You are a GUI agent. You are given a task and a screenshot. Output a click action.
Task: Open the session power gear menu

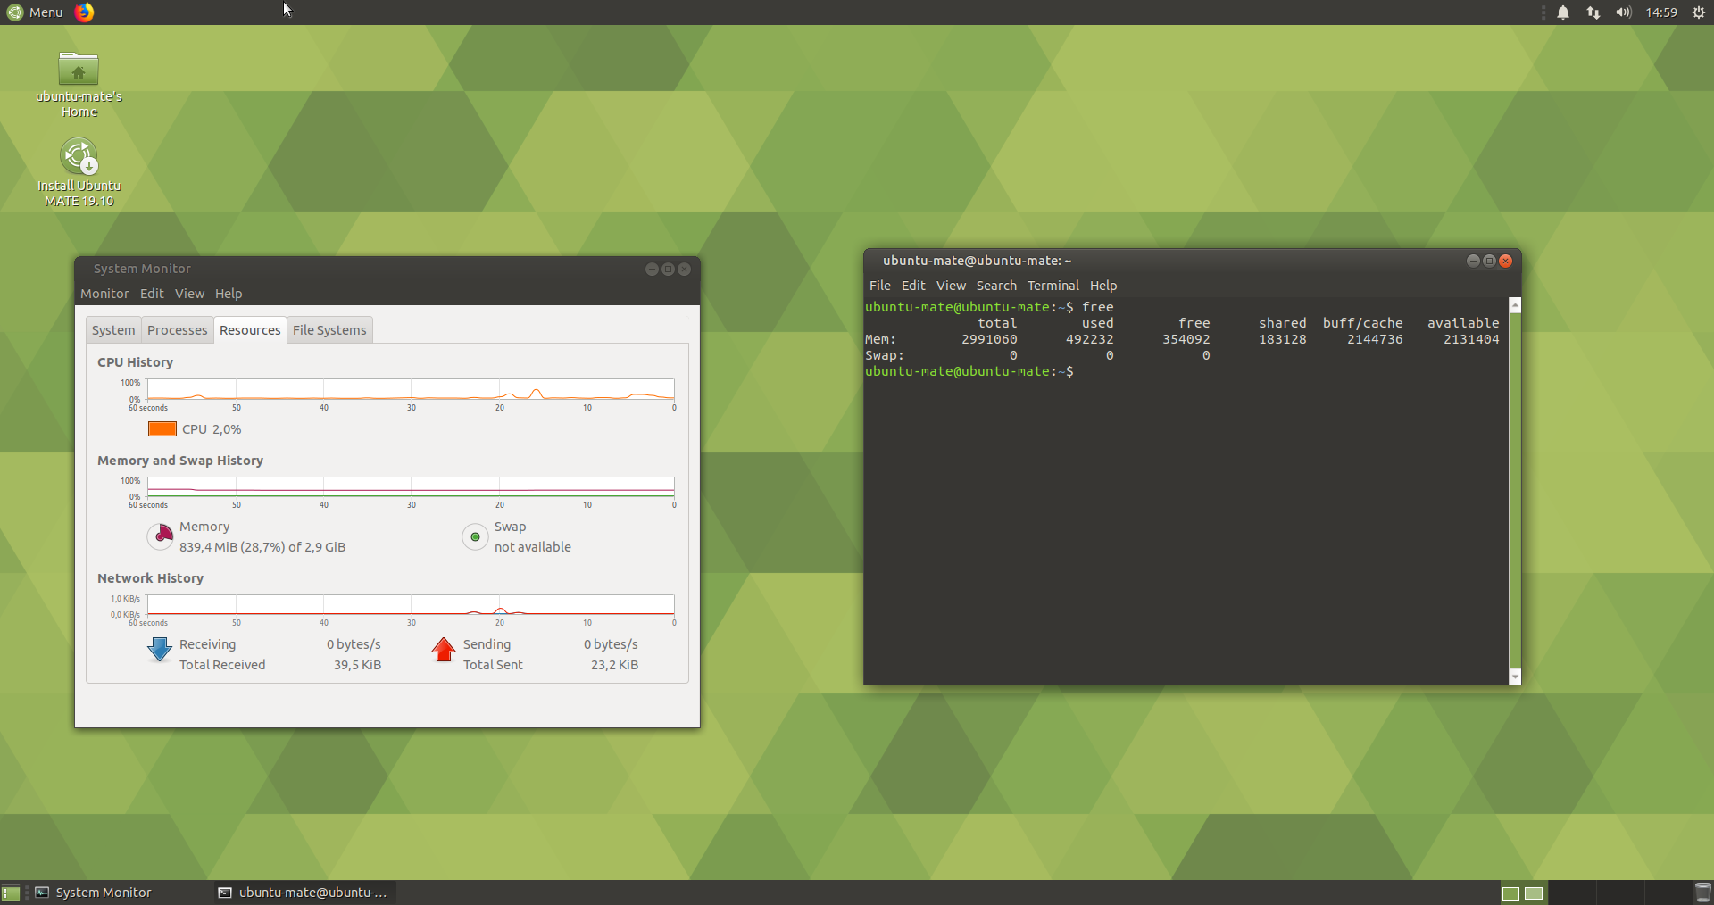pos(1699,12)
